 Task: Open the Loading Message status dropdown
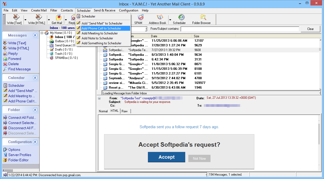click(320, 93)
